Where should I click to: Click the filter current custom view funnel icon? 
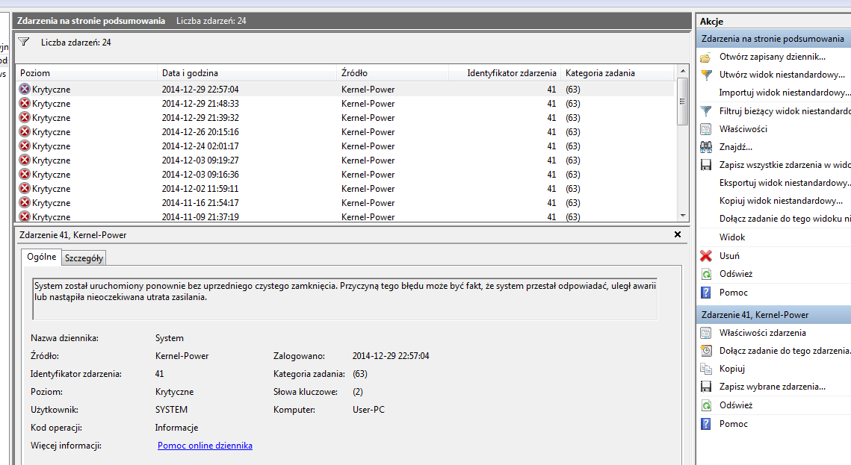click(x=705, y=111)
